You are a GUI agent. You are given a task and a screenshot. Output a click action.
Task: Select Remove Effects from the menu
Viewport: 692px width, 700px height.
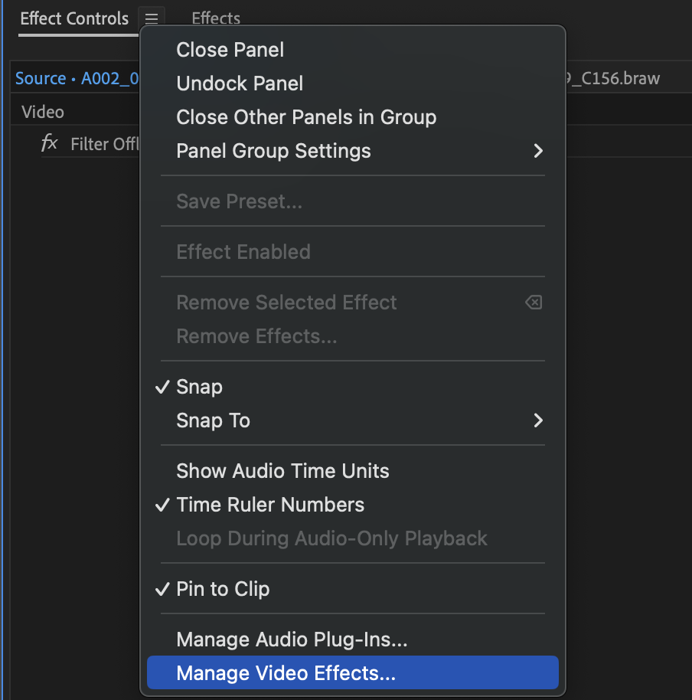coord(256,335)
